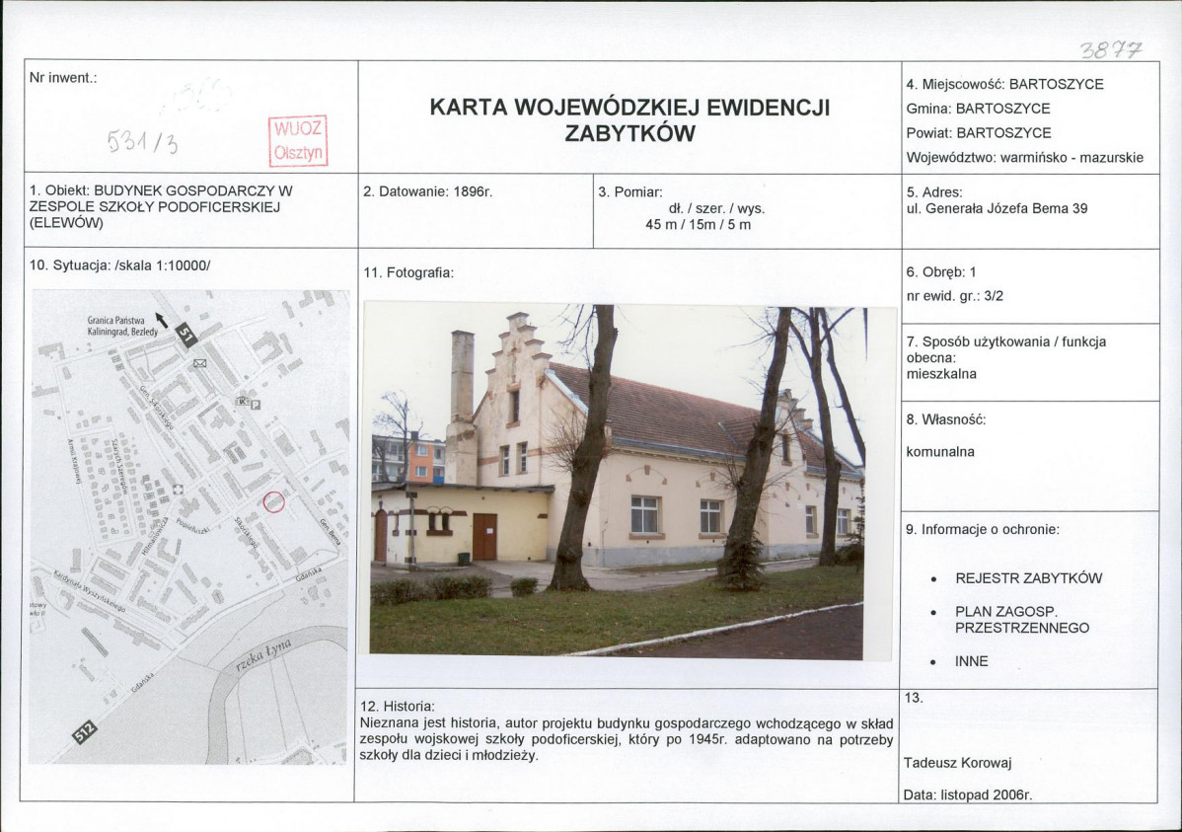Click the red WUOZ Olsztyn stamp
1182x832 pixels.
coord(299,141)
